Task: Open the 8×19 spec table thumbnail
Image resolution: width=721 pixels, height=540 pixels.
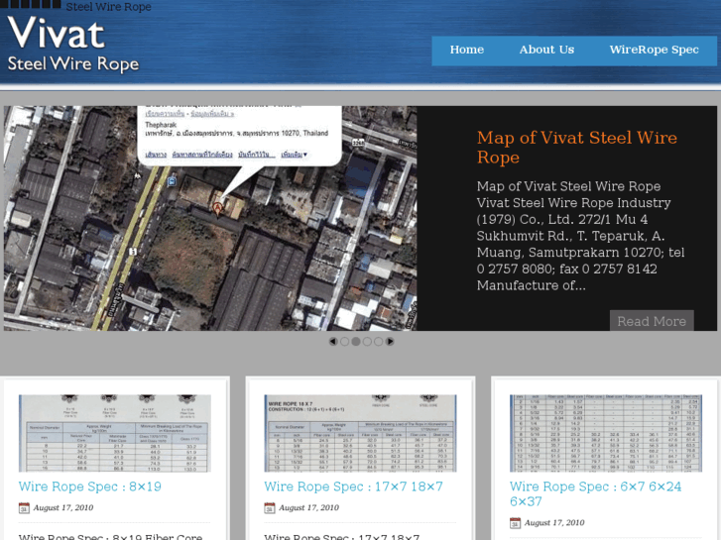Action: [114, 433]
